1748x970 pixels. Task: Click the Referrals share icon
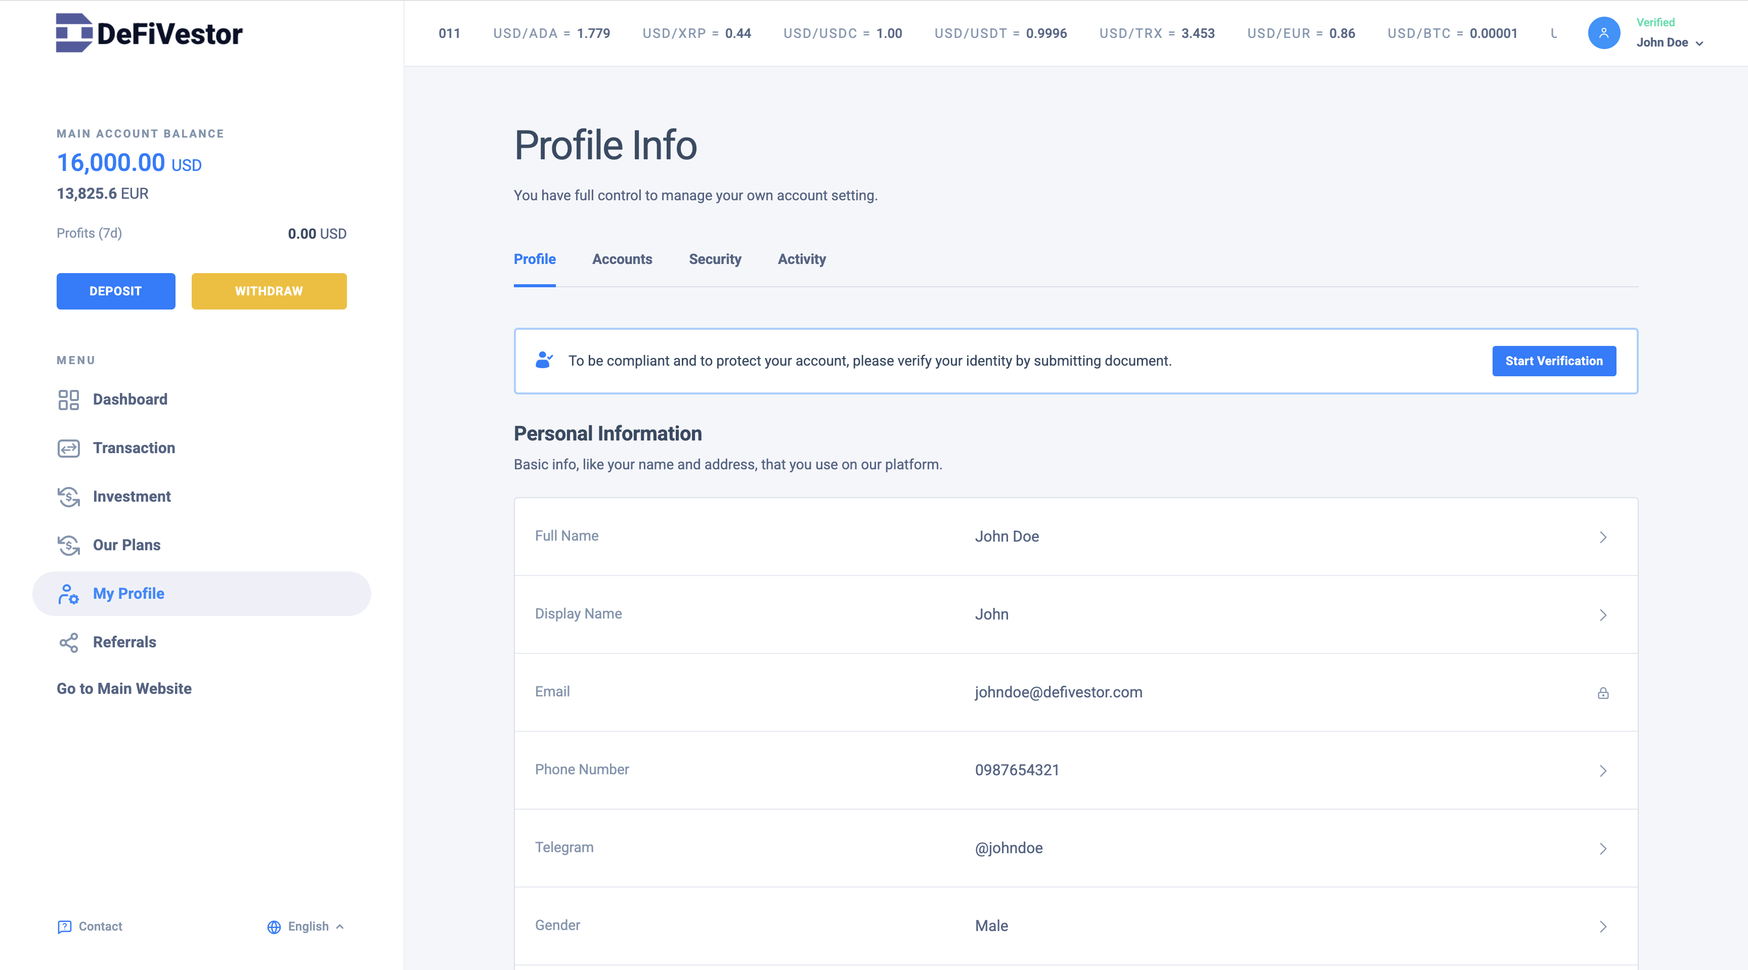69,642
